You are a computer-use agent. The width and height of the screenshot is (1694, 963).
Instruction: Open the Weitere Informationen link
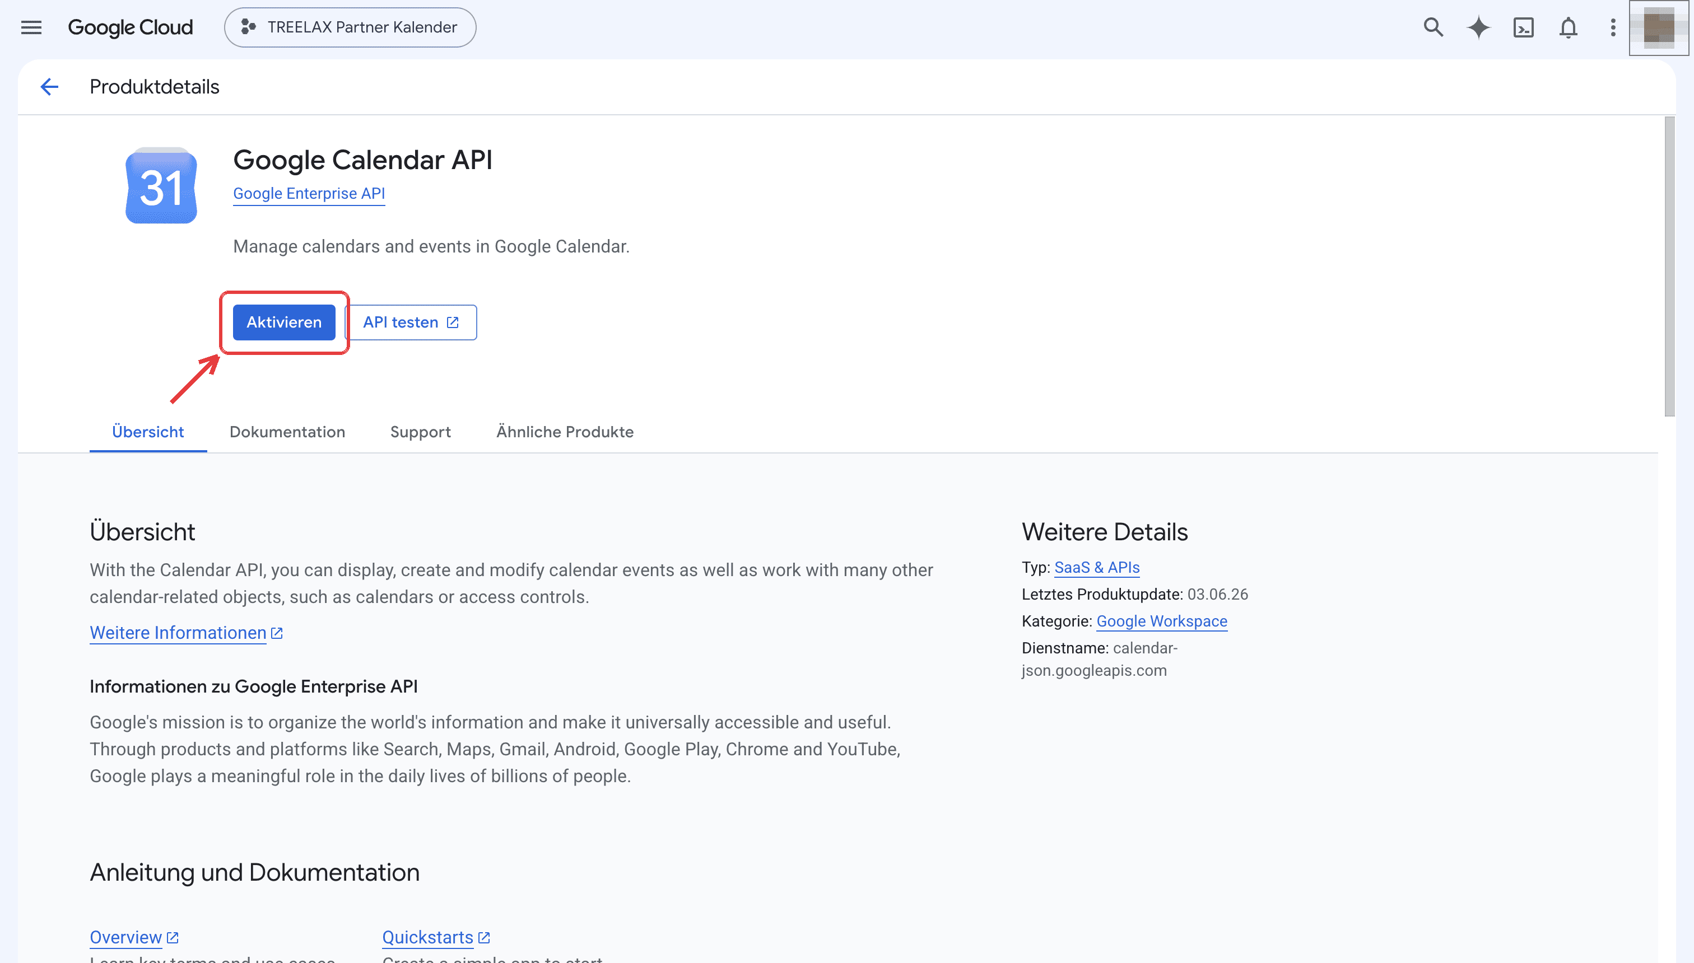178,633
